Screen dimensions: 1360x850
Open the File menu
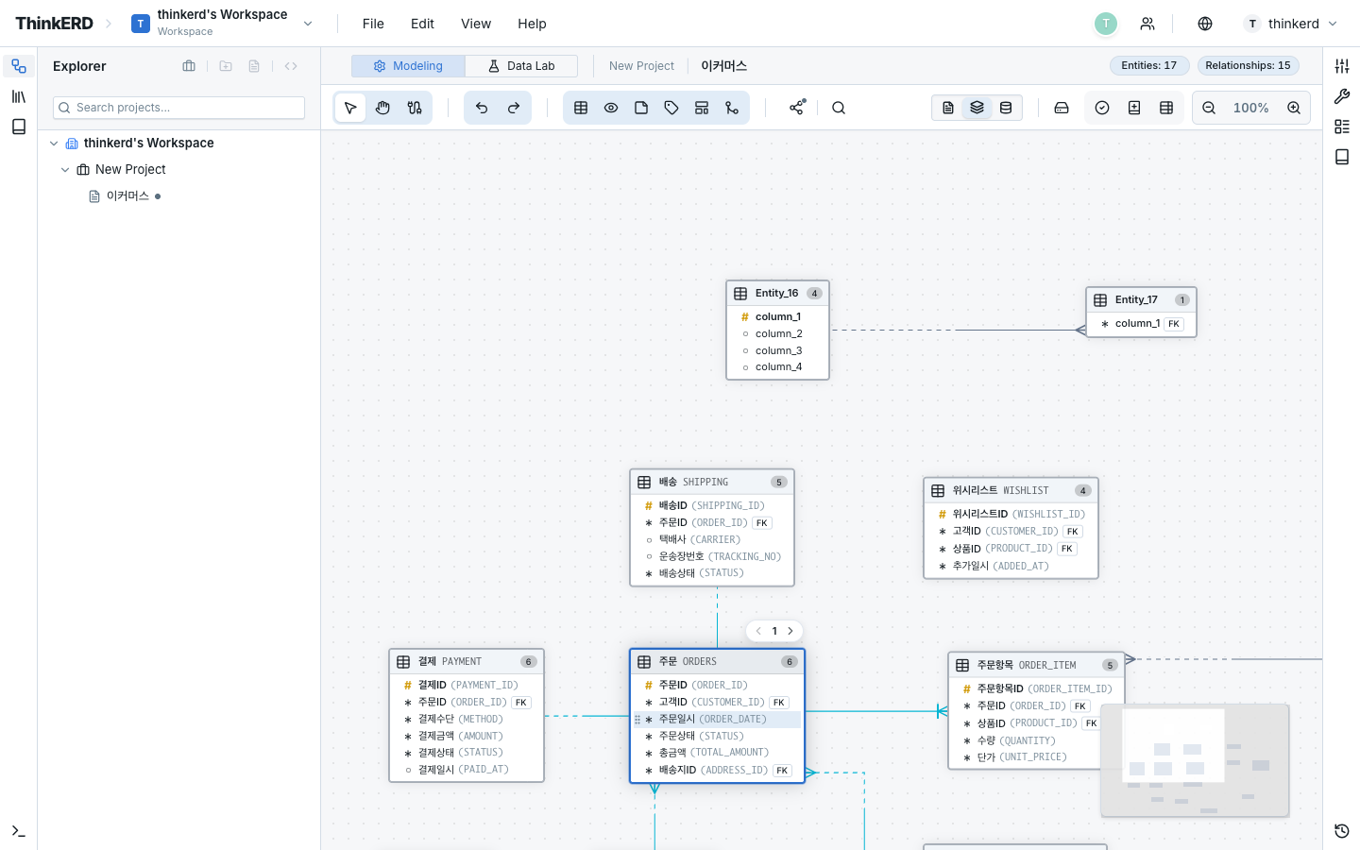click(373, 24)
